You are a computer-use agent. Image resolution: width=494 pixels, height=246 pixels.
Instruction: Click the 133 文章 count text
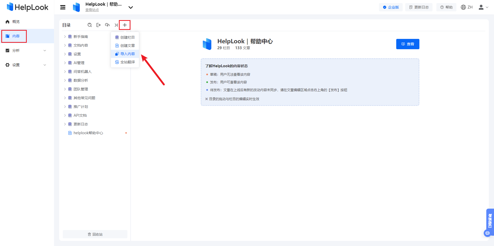243,48
